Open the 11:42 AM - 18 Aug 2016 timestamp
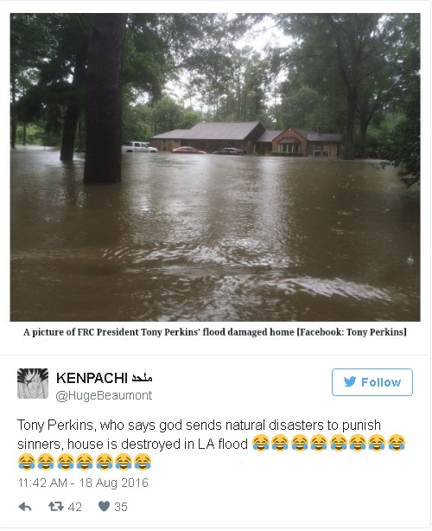Image resolution: width=432 pixels, height=531 pixels. click(x=83, y=483)
